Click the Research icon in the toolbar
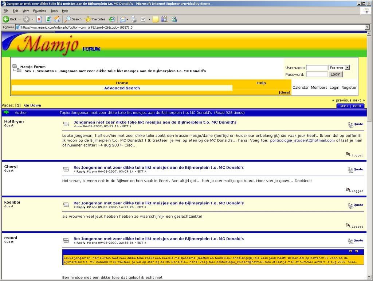This screenshot has width=373, height=281. click(x=164, y=19)
